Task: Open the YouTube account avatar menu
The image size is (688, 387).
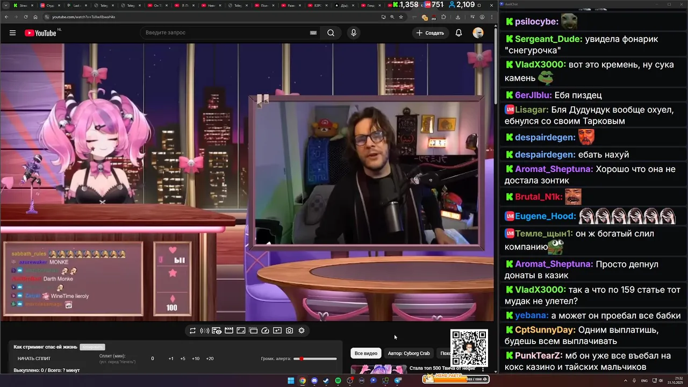Action: (478, 33)
